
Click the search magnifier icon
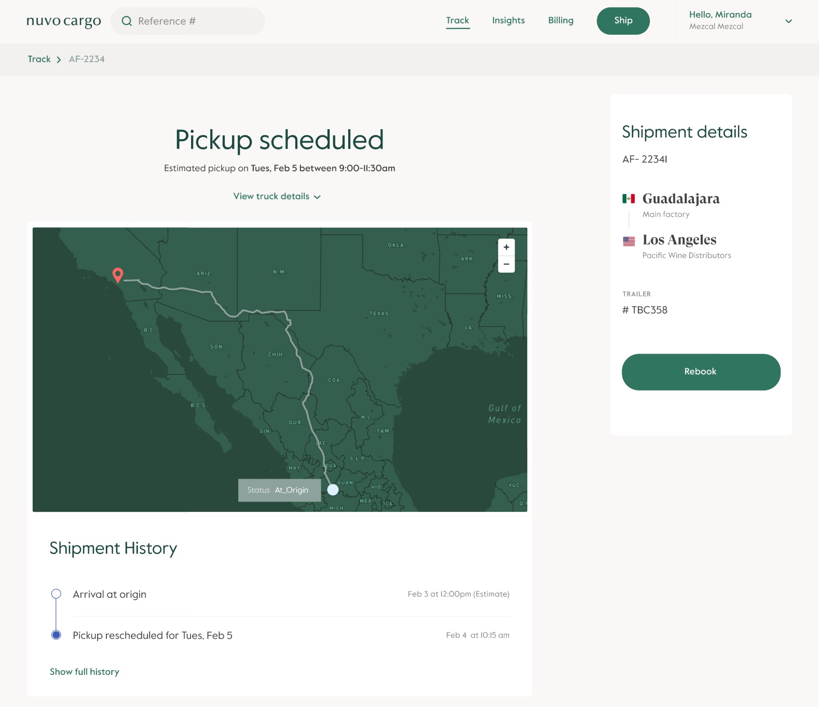pyautogui.click(x=127, y=21)
